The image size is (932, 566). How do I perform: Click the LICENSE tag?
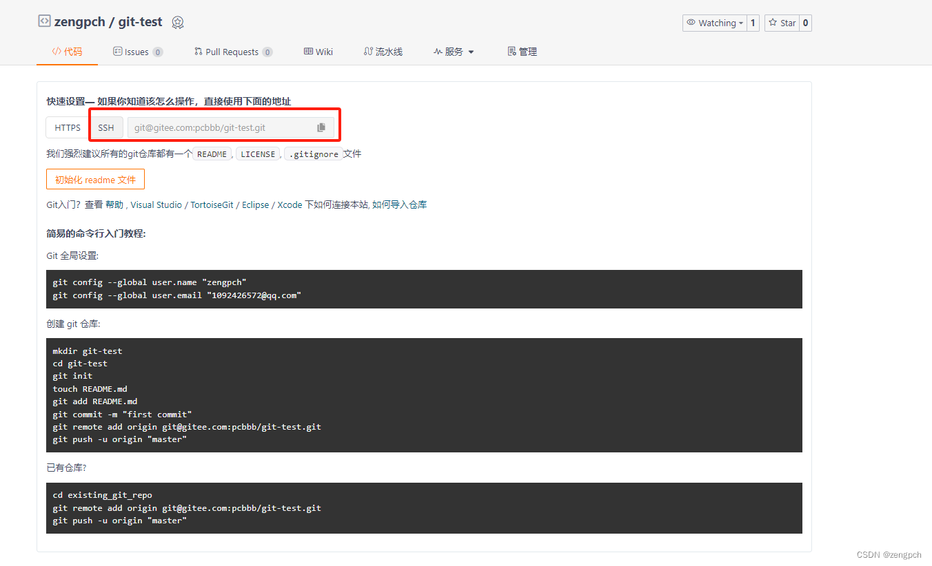pyautogui.click(x=258, y=154)
